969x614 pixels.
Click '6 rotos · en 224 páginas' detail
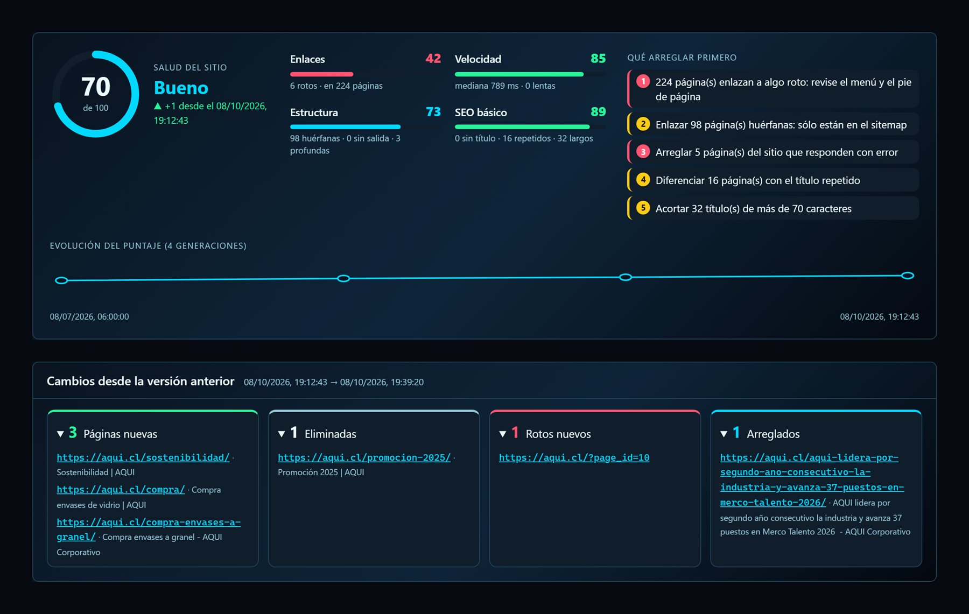[x=336, y=86]
